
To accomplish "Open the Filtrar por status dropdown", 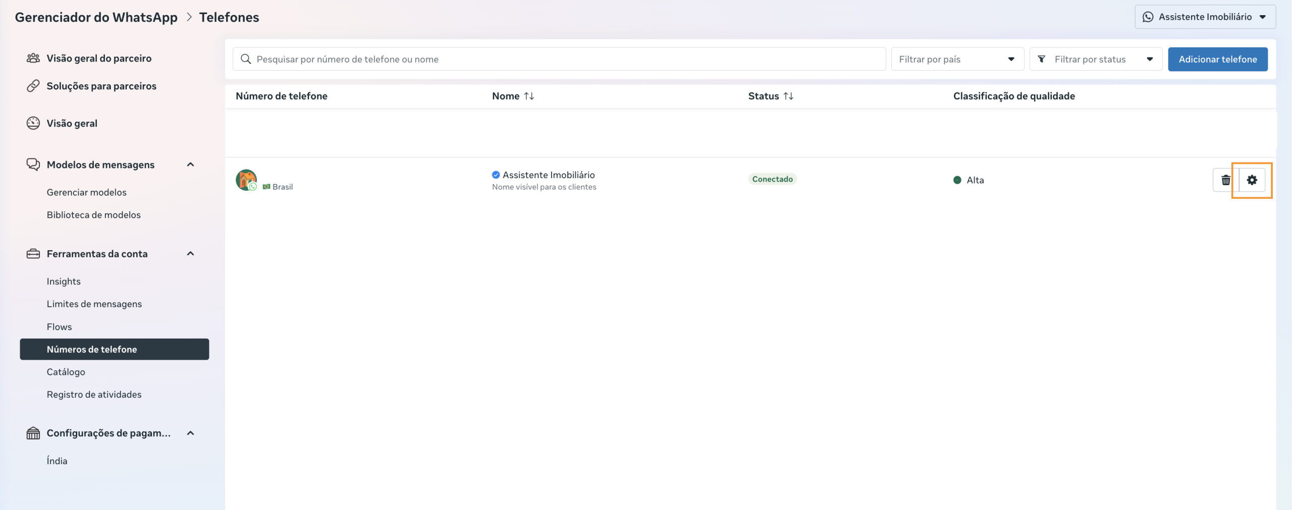I will pyautogui.click(x=1095, y=60).
